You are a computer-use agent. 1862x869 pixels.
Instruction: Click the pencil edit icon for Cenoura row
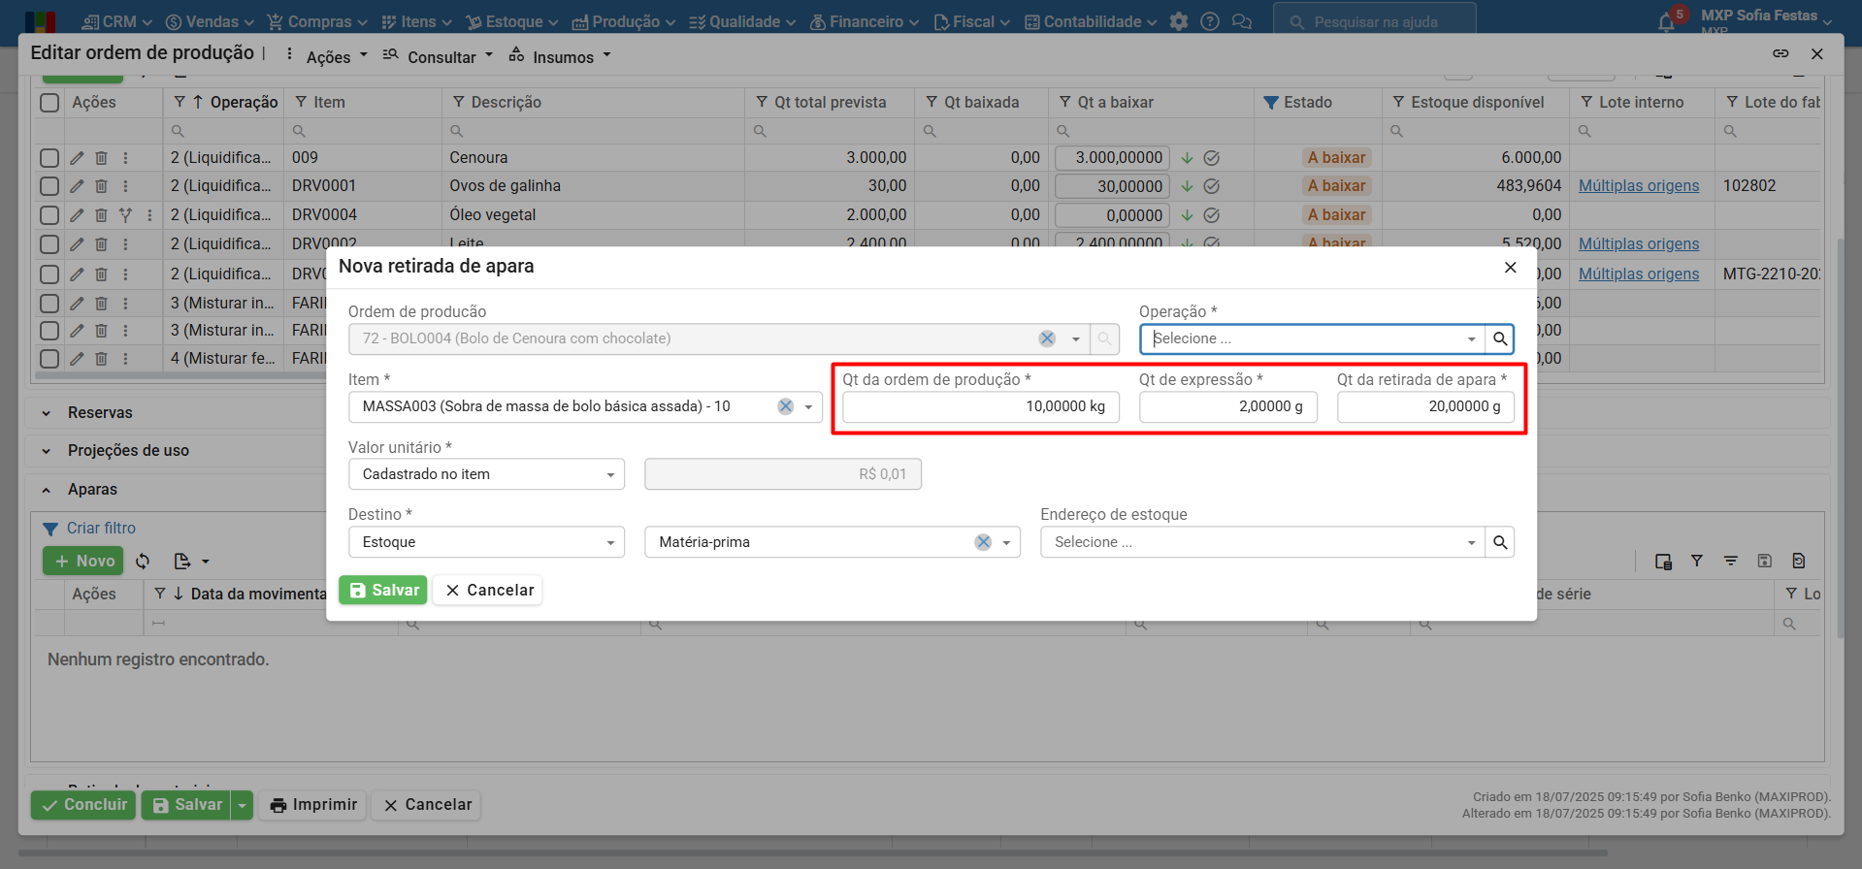77,157
